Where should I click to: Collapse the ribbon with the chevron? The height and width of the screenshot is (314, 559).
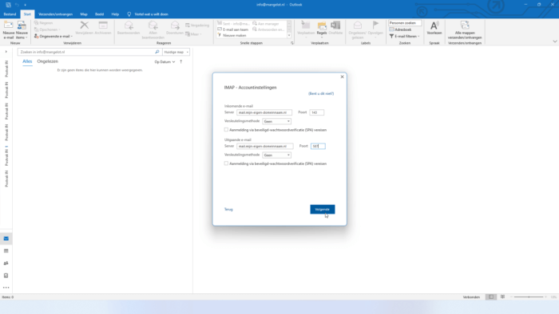click(x=555, y=41)
